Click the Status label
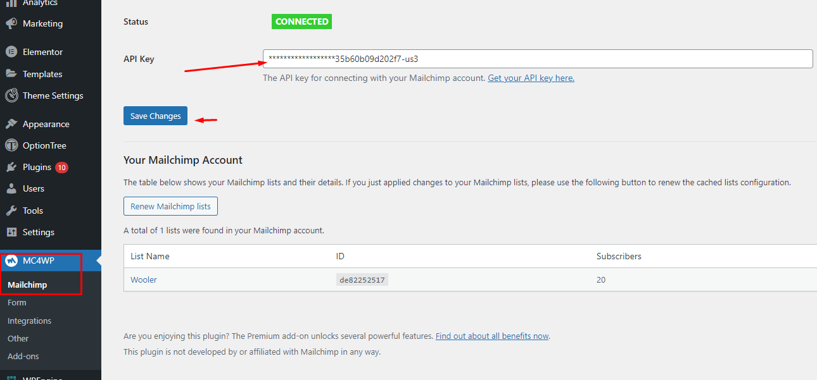 coord(136,21)
